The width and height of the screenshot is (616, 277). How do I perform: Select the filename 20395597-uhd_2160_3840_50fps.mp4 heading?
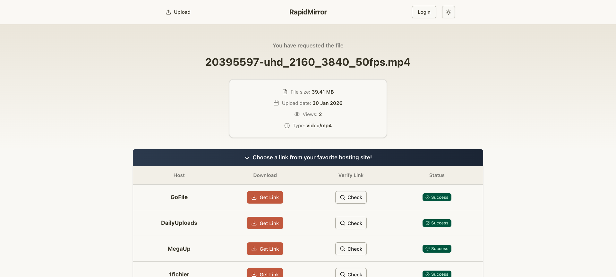tap(308, 62)
